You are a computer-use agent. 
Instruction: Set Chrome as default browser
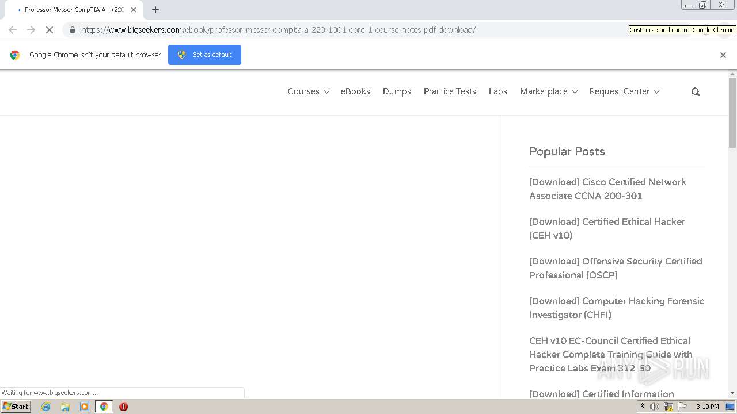[204, 55]
